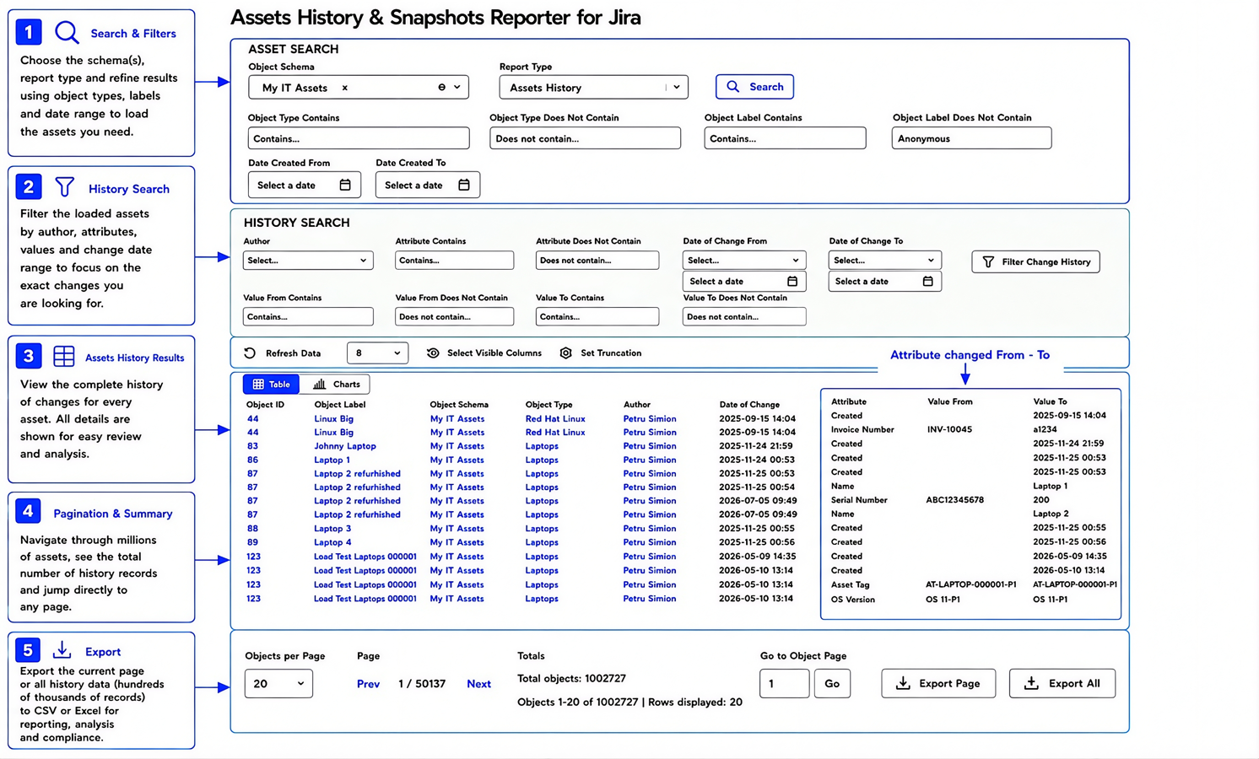The image size is (1259, 759).
Task: Focus the Value From Contains field
Action: pyautogui.click(x=308, y=317)
